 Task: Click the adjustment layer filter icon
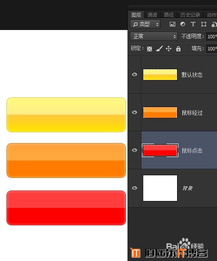click(x=183, y=24)
